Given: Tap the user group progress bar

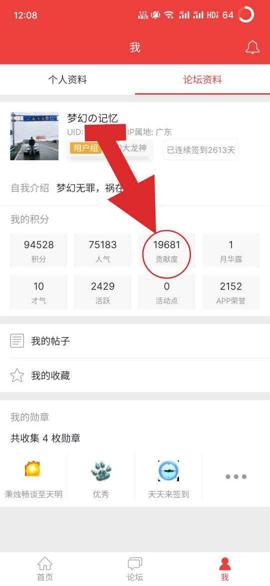Looking at the screenshot, I should (x=109, y=158).
